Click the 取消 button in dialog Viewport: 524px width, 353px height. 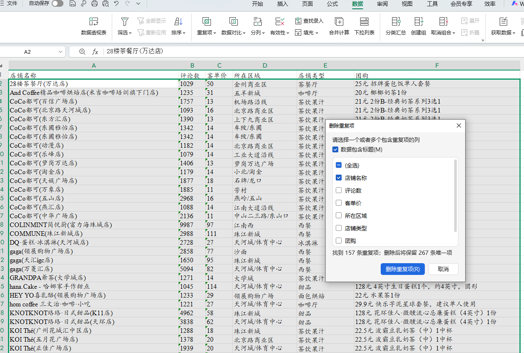pos(443,269)
